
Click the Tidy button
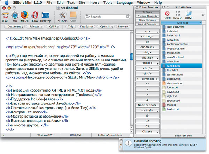pyautogui.click(x=71, y=26)
